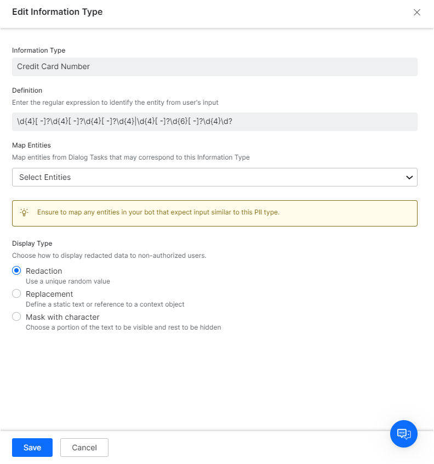The height and width of the screenshot is (464, 434).
Task: Open the chat support bubble icon
Action: 403,433
